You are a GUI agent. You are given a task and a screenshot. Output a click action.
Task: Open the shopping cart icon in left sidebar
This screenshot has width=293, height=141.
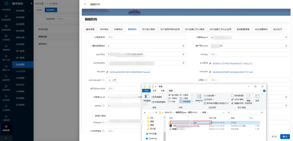6,16
